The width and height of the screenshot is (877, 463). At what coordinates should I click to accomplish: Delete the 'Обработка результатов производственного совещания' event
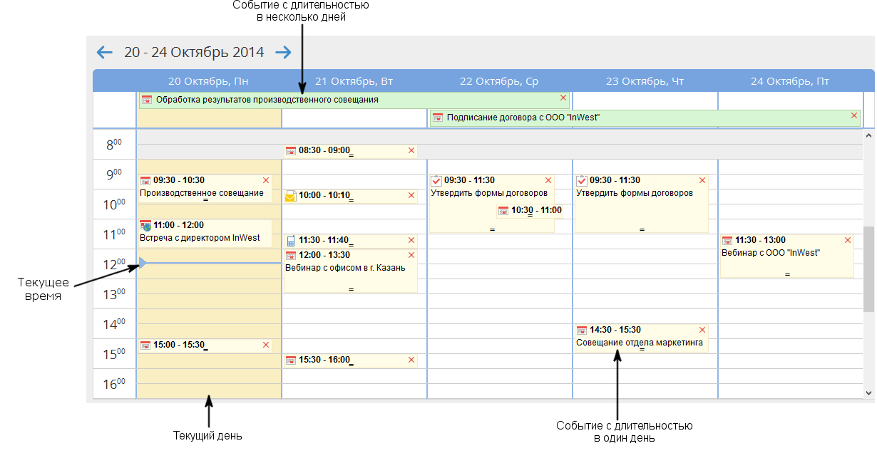[563, 98]
